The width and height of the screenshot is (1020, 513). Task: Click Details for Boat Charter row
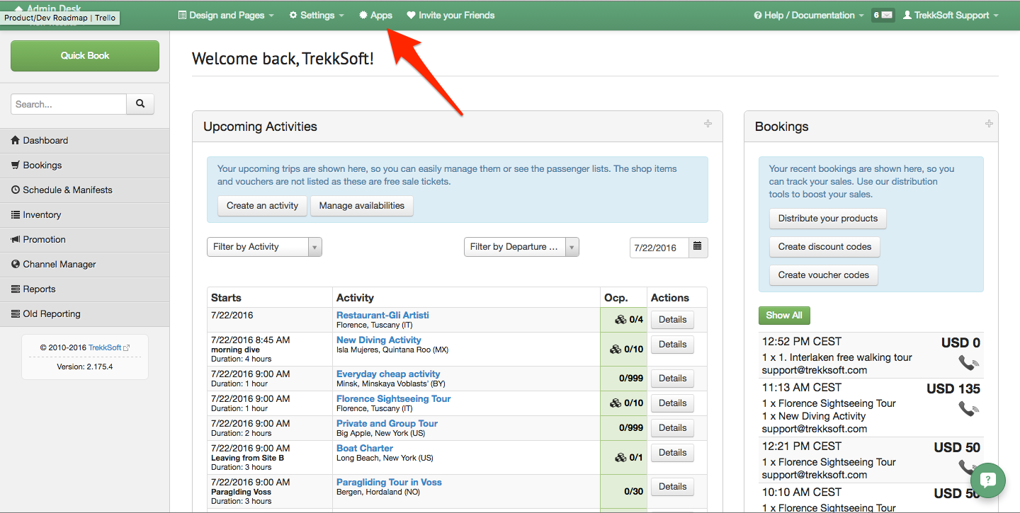672,452
